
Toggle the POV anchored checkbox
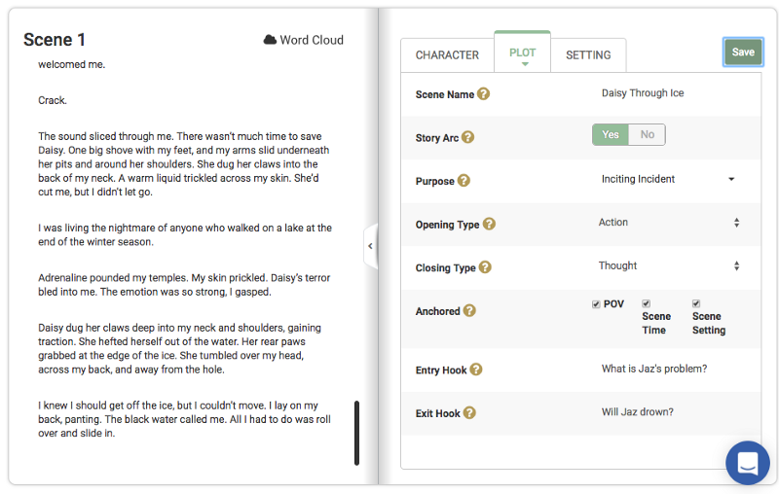point(596,304)
